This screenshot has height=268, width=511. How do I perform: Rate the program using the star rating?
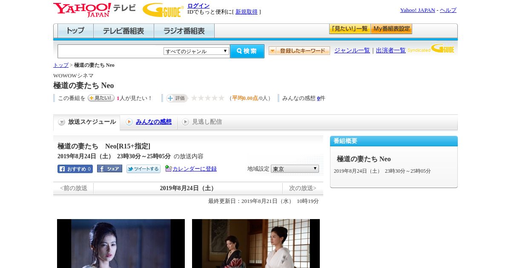click(x=208, y=98)
